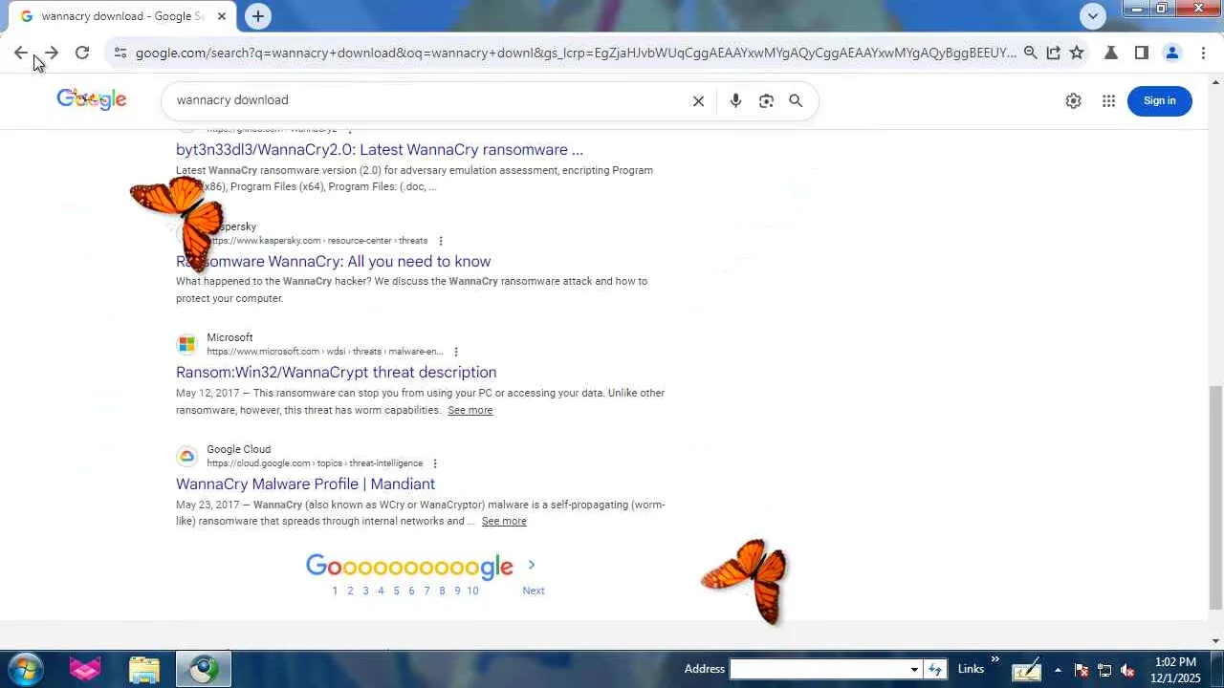Search by image with the camera icon
Viewport: 1224px width, 688px height.
(x=766, y=100)
